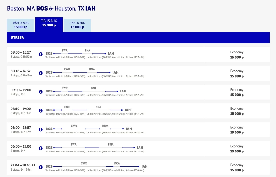Click '2 stopp, 14h 39m' duration text
Viewport: 276px width, 177px height.
[21, 170]
